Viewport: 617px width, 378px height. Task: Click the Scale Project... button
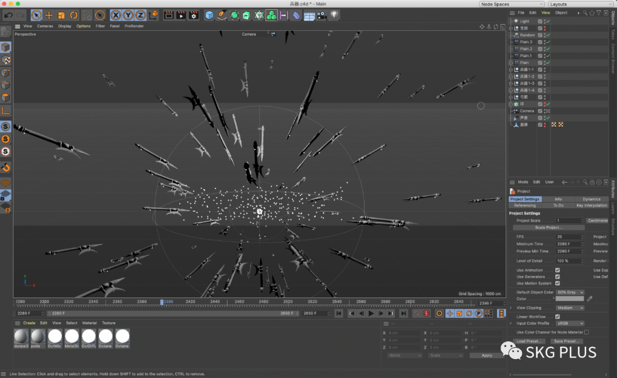[547, 227]
